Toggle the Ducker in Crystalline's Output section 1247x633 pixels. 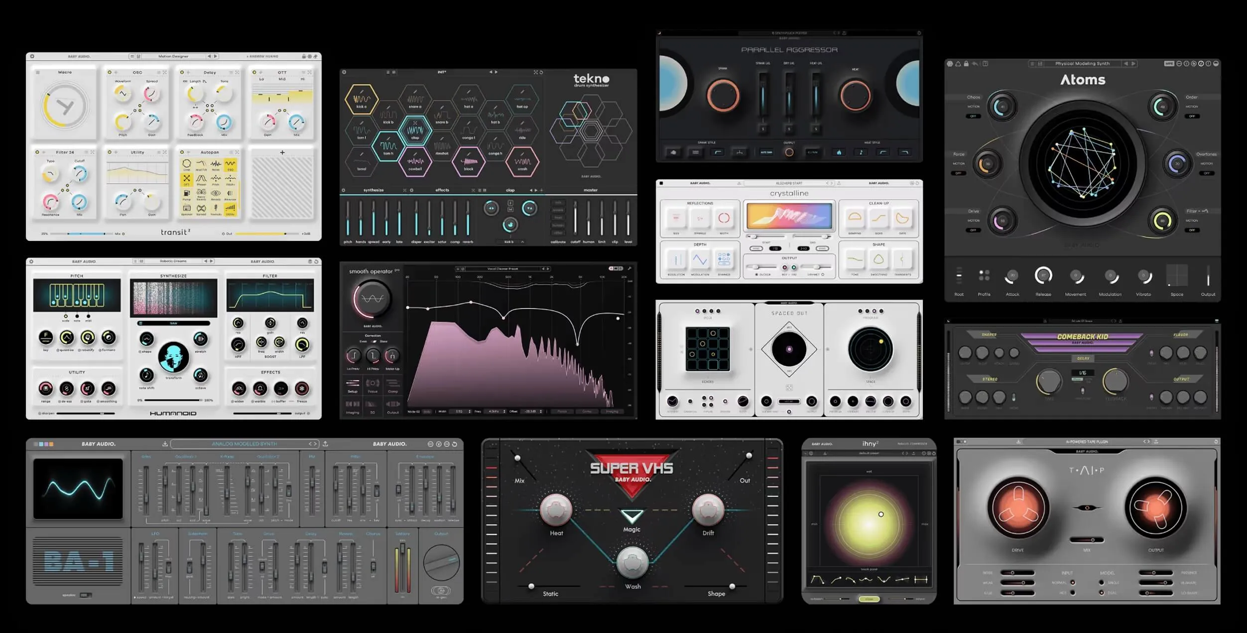[757, 274]
